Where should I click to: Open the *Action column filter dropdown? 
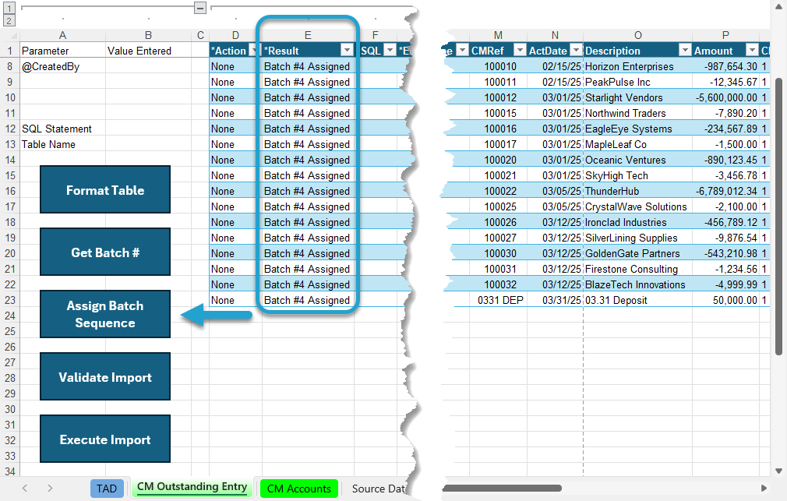pos(253,50)
